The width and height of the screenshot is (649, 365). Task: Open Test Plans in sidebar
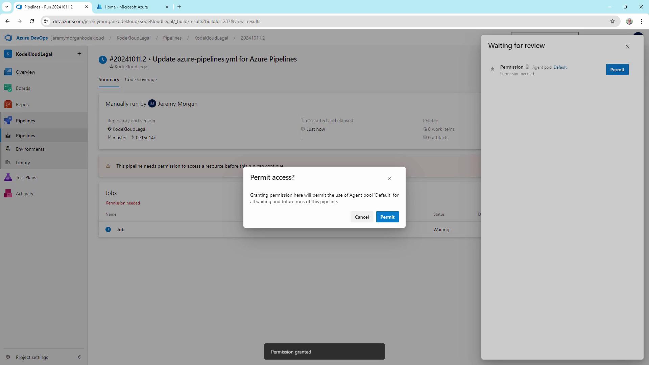pyautogui.click(x=26, y=177)
